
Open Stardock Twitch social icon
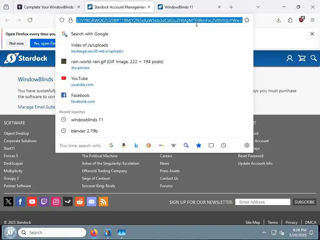click(x=44, y=202)
